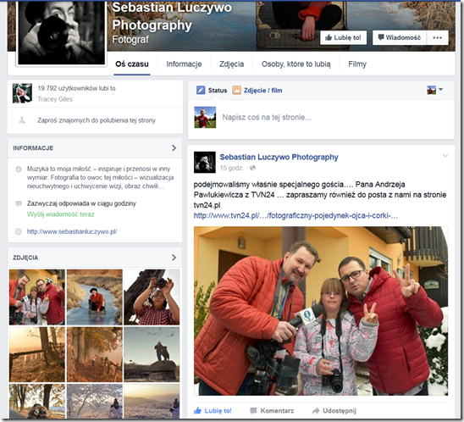Click the Udostępnij share arrow icon

click(316, 410)
